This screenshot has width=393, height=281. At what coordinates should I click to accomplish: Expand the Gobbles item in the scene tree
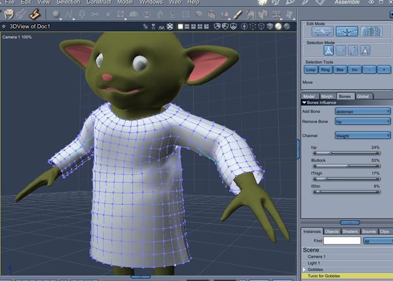point(304,269)
